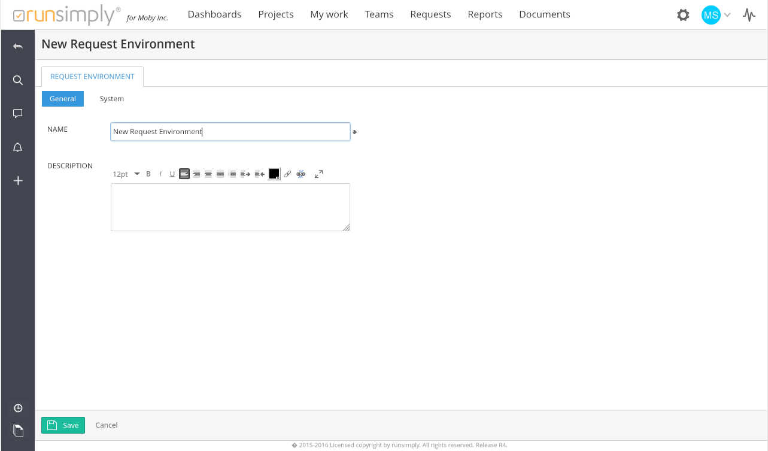Viewport: 768px width, 451px height.
Task: Open the search icon in sidebar
Action: [x=18, y=80]
